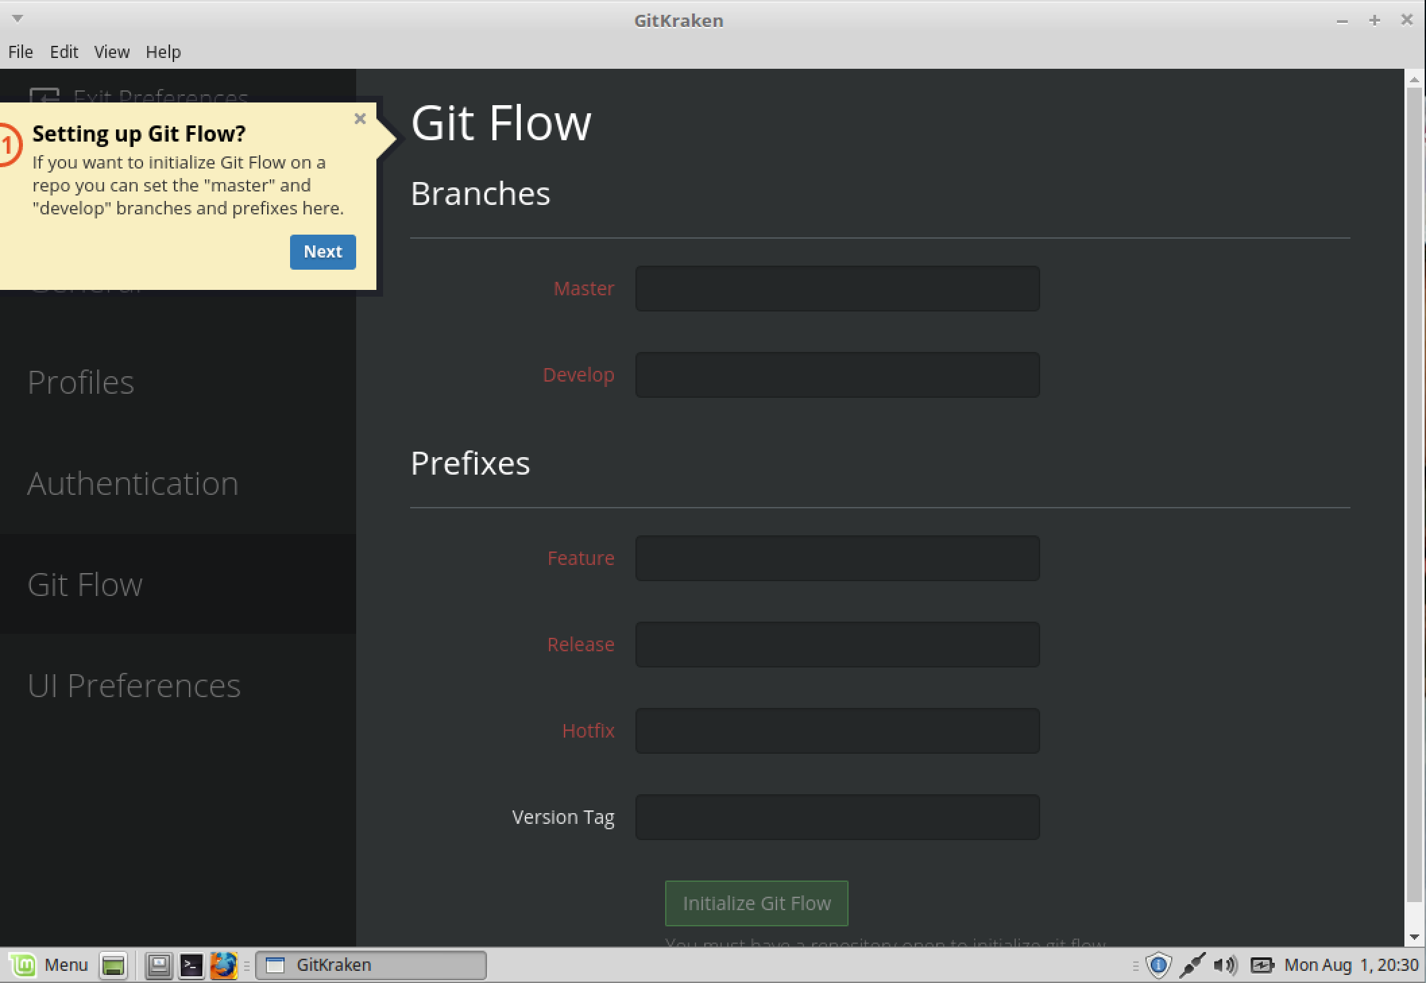
Task: Click the battery power tray icon
Action: coord(1261,965)
